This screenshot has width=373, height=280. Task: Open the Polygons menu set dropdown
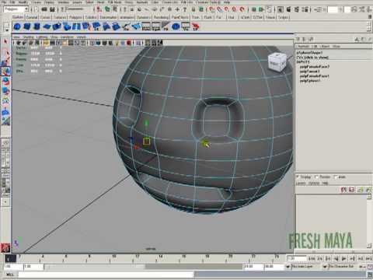(16, 9)
